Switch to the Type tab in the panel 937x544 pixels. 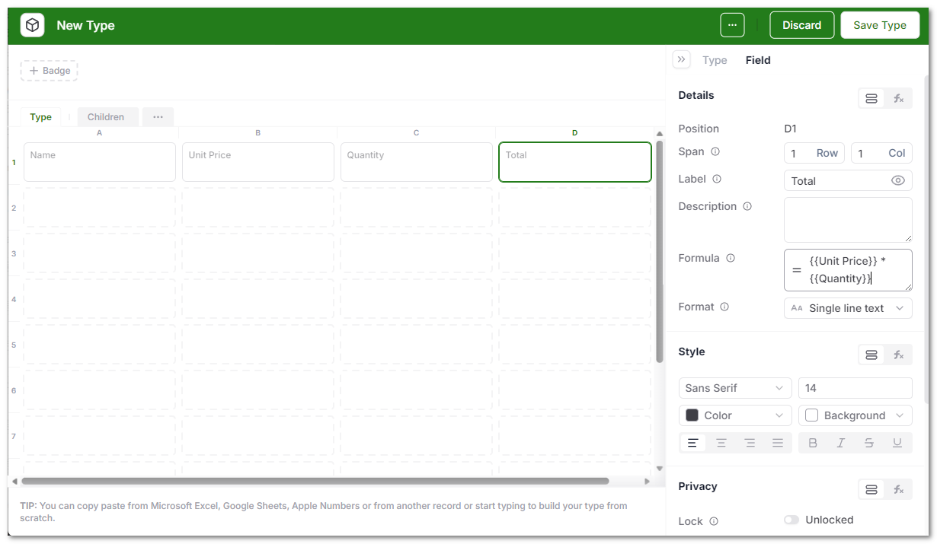[x=715, y=60]
